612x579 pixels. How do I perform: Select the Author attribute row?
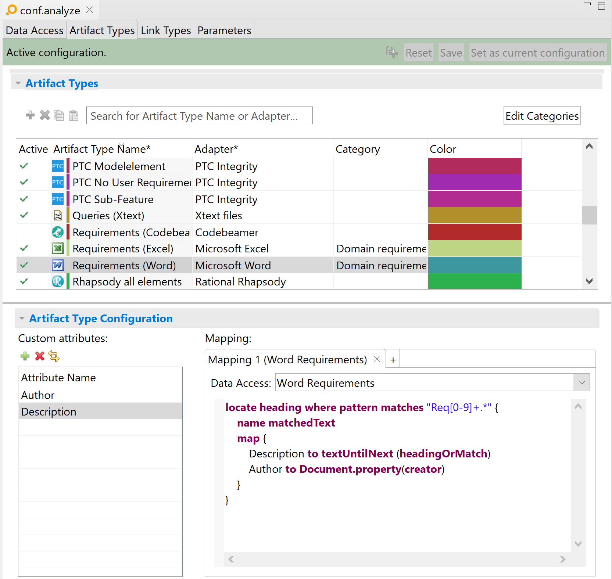click(x=100, y=395)
